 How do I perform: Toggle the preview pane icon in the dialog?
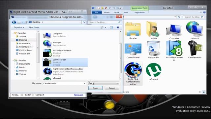pyautogui.click(x=111, y=27)
